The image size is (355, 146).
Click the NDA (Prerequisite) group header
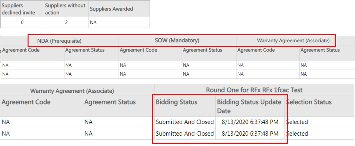59,41
